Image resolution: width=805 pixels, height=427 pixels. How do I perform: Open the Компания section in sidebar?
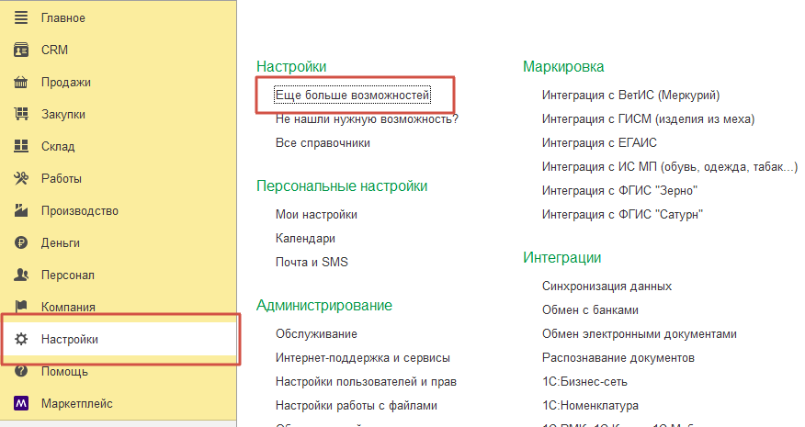coord(68,307)
